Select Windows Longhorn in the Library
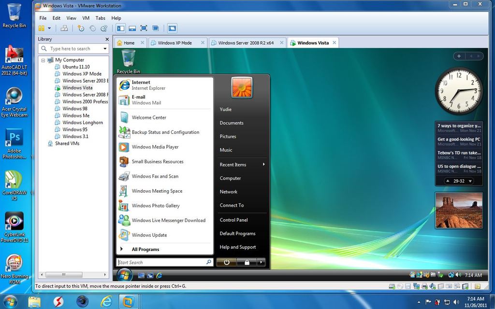 point(82,122)
